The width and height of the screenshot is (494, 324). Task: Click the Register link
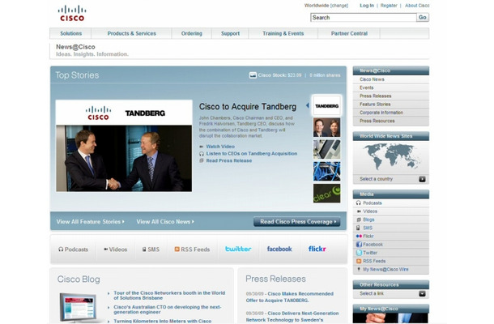[x=389, y=6]
